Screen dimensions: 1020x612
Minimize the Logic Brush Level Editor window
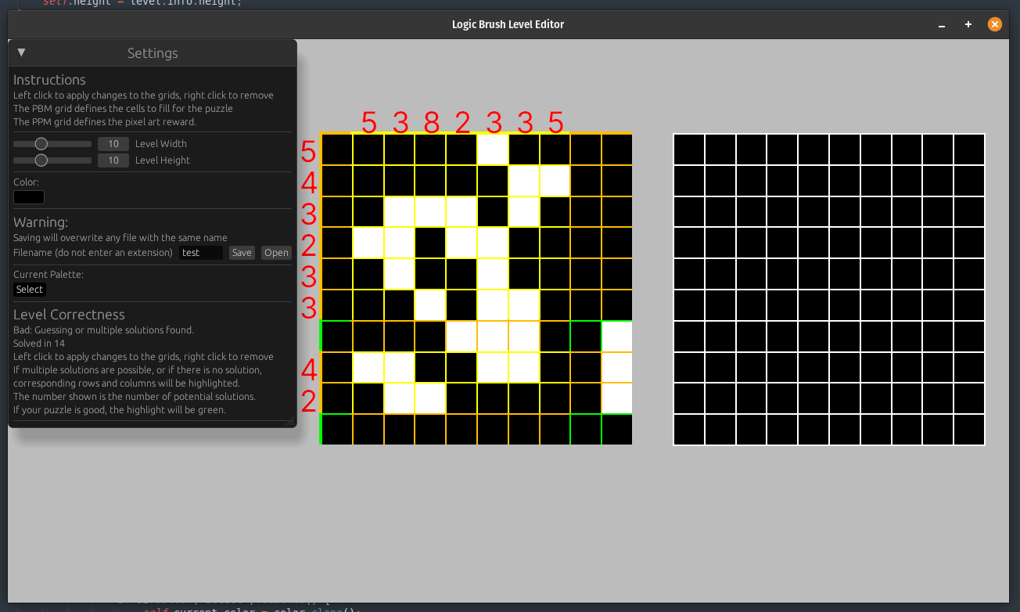942,24
